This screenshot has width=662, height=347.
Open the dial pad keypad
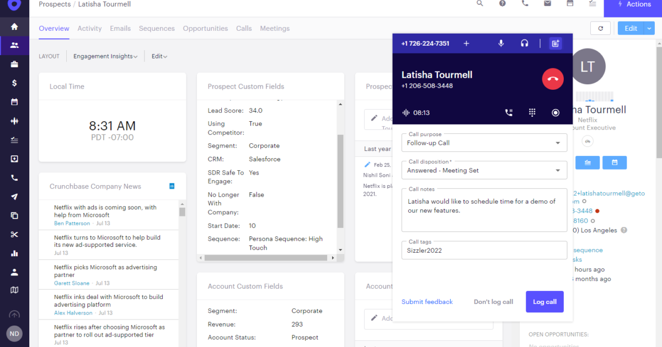click(532, 112)
